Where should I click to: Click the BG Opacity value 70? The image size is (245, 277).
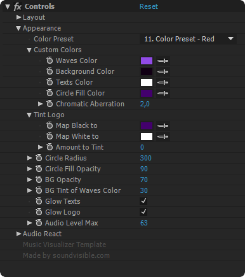144,180
